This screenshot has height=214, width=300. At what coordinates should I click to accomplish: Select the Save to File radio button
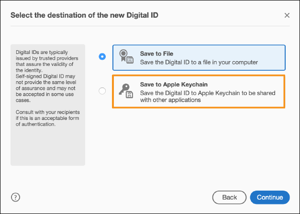102,57
